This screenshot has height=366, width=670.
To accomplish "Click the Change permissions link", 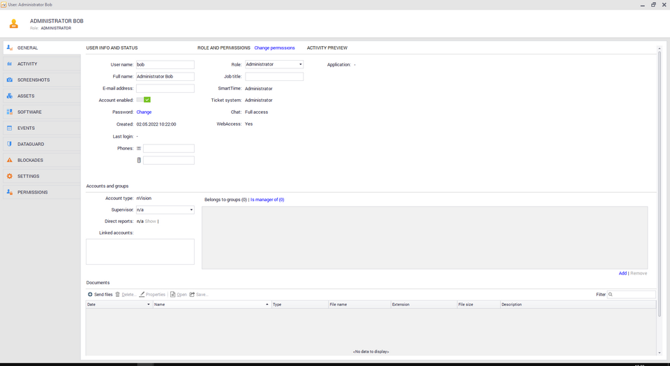I will [x=274, y=48].
